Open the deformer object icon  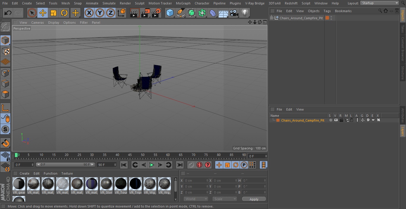point(213,13)
